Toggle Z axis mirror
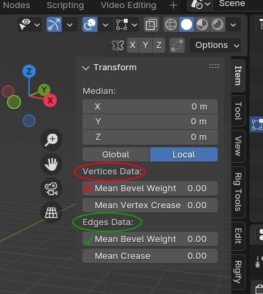Viewport: 263px width, 294px height. click(159, 45)
